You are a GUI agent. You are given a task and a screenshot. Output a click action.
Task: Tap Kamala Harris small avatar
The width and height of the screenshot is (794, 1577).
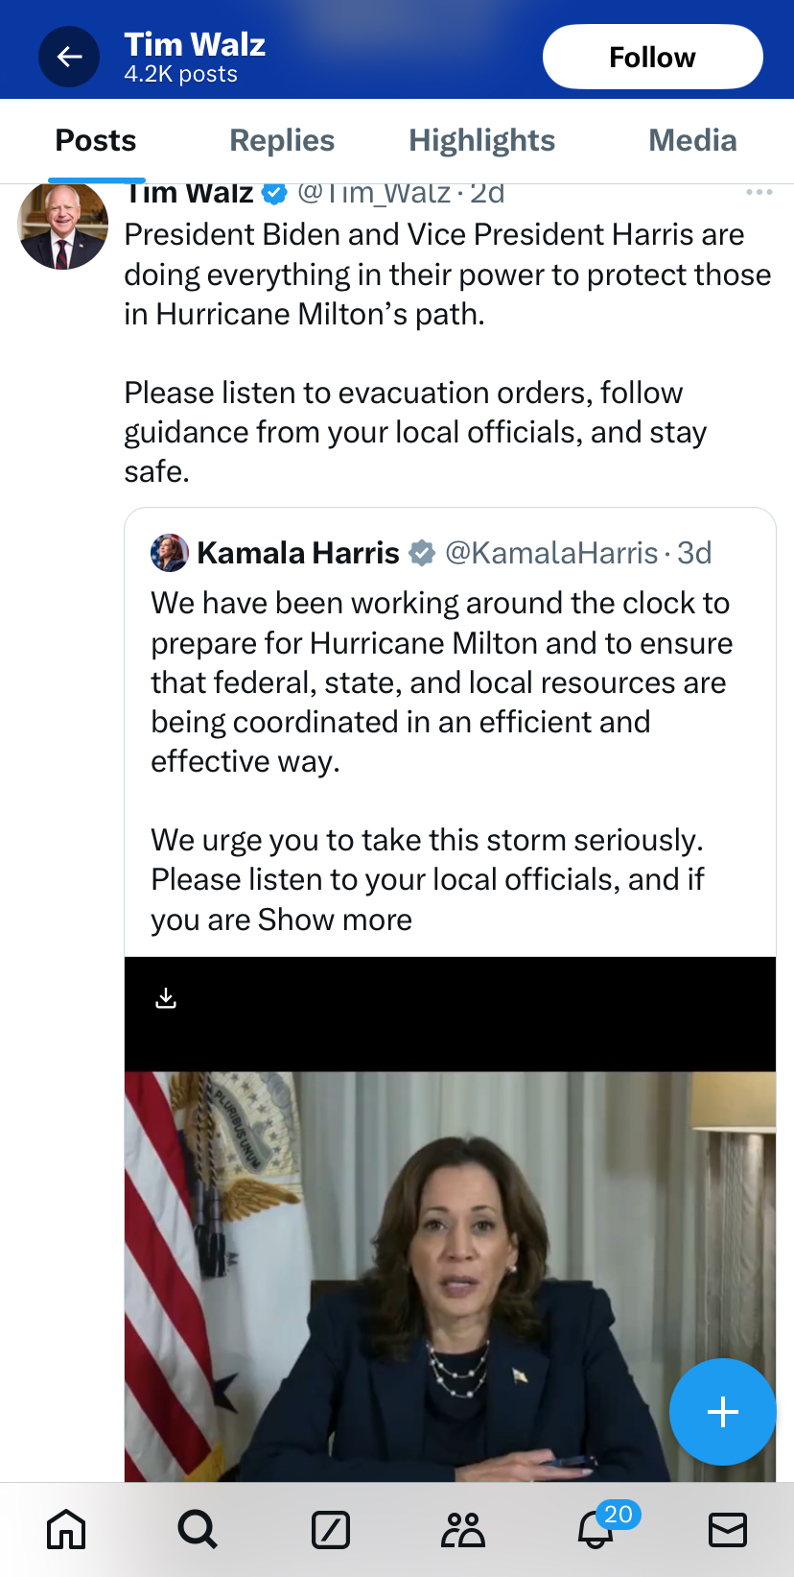point(170,553)
